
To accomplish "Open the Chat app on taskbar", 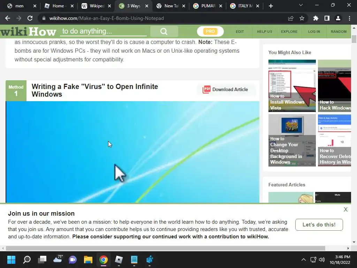I will (x=73, y=260).
